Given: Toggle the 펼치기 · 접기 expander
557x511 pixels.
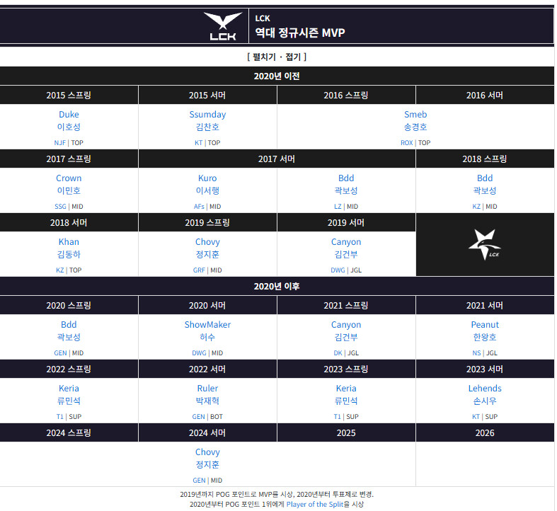Looking at the screenshot, I should pyautogui.click(x=277, y=57).
